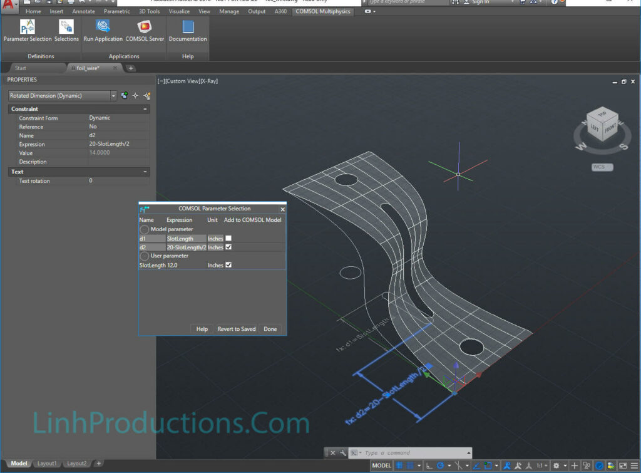Switch to the Layout2 tab
The height and width of the screenshot is (473, 641).
point(77,464)
